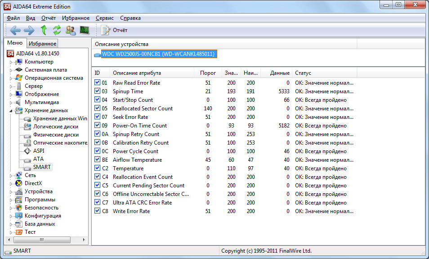Toggle the Temperature attribute checkbox
This screenshot has height=259, width=429.
[x=98, y=168]
